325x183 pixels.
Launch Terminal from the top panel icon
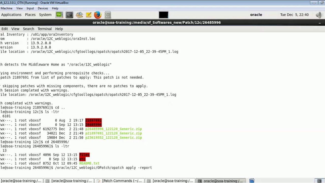tap(69, 15)
